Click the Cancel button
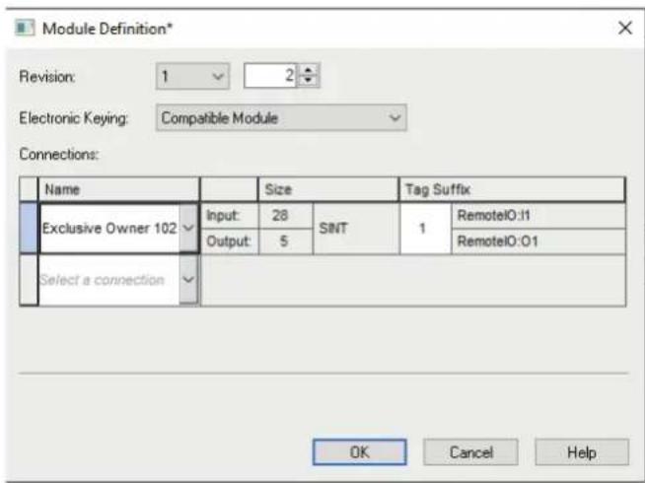 pos(470,452)
